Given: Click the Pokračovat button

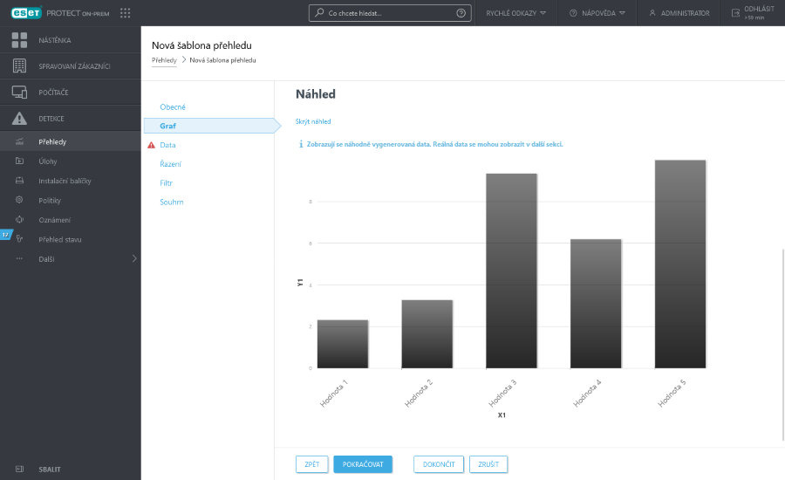Looking at the screenshot, I should (363, 464).
